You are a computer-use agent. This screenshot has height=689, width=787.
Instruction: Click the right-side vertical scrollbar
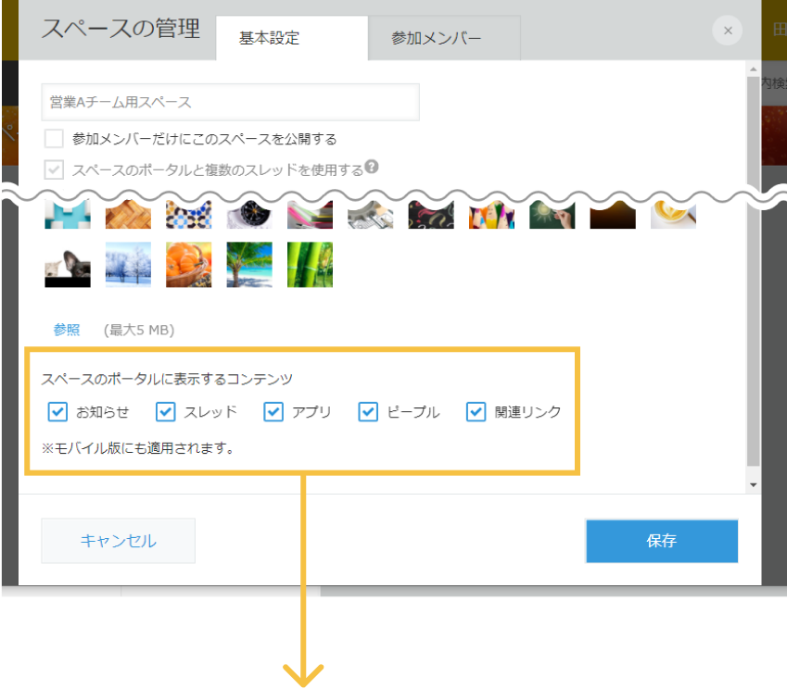click(x=751, y=278)
